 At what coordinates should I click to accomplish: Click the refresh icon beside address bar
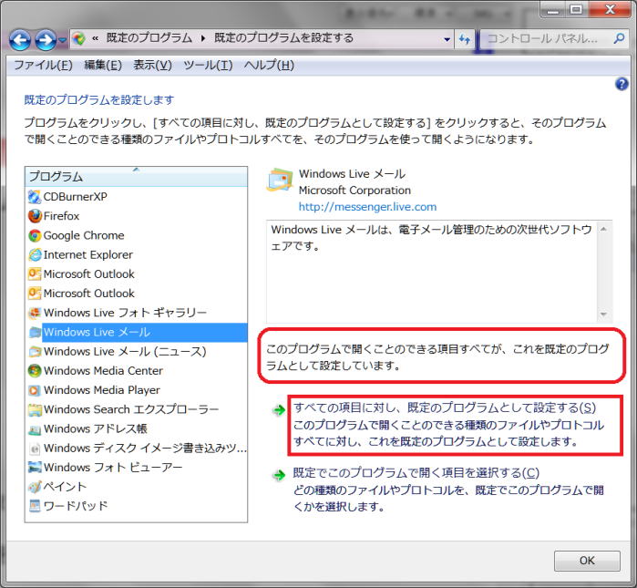465,39
